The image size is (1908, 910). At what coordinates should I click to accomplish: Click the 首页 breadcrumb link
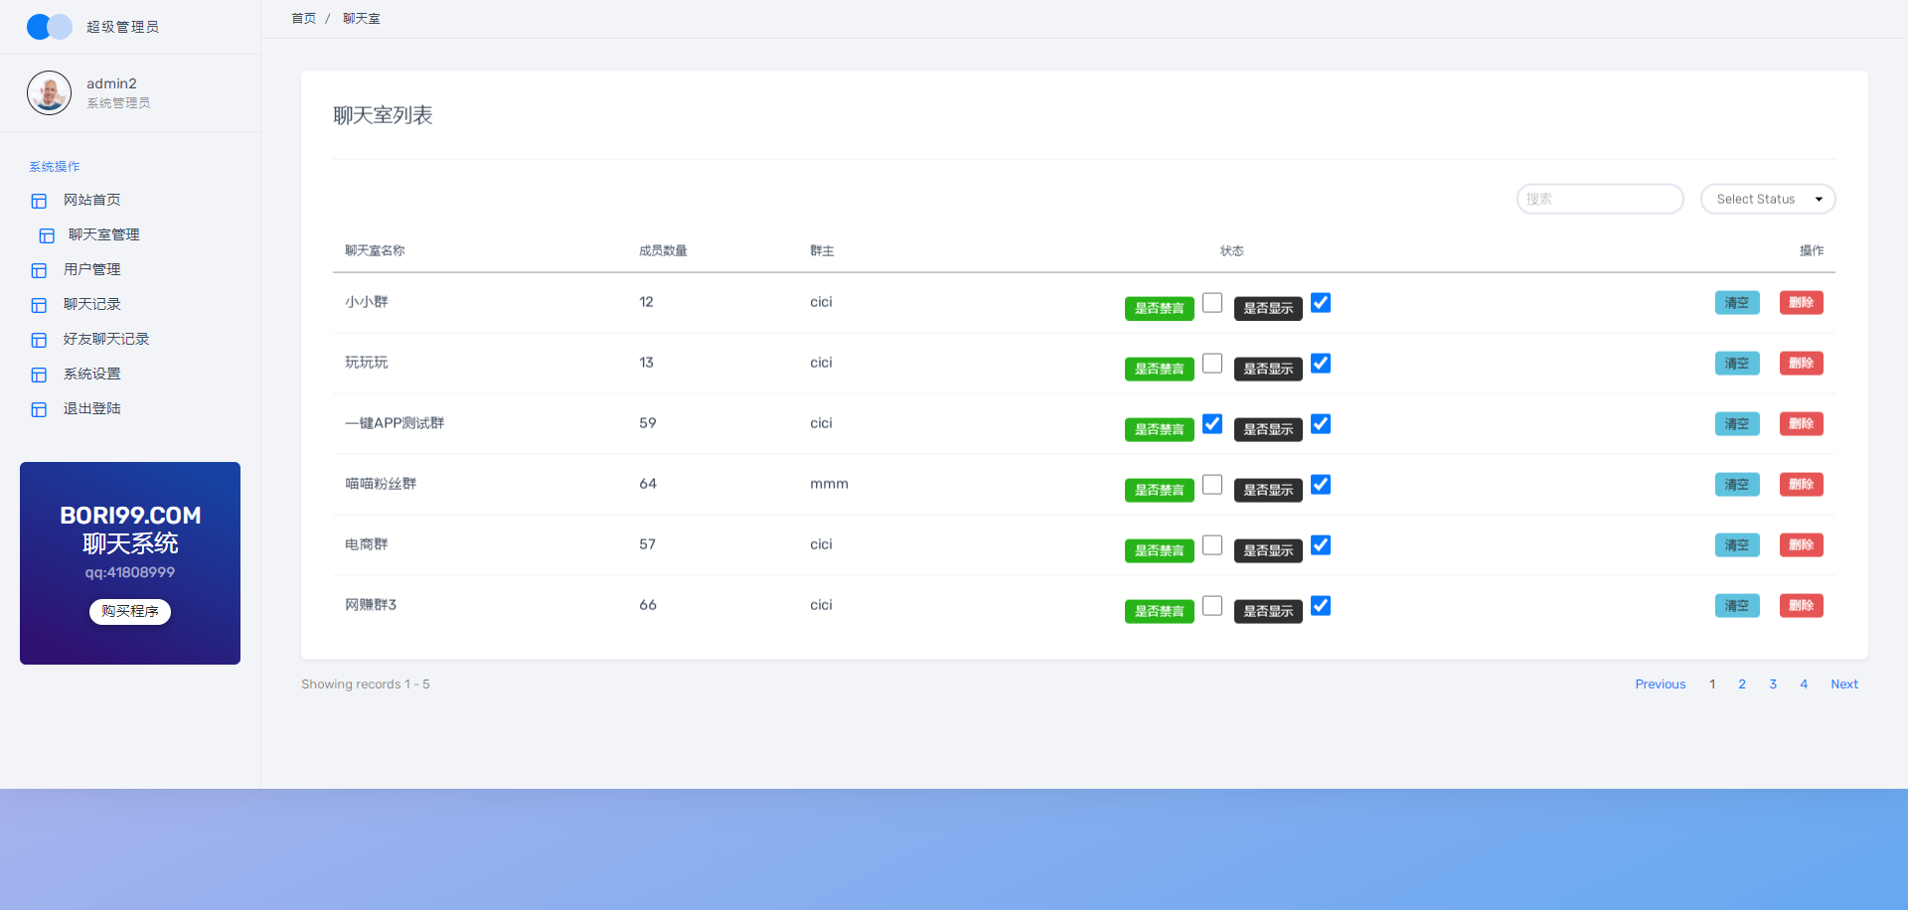click(x=303, y=19)
